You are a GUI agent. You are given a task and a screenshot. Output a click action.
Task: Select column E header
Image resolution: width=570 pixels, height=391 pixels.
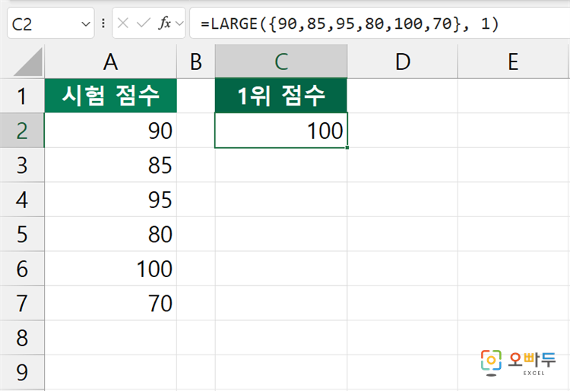point(512,61)
